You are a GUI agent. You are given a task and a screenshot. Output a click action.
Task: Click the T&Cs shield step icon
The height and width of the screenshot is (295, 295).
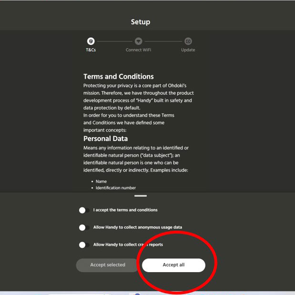point(91,41)
